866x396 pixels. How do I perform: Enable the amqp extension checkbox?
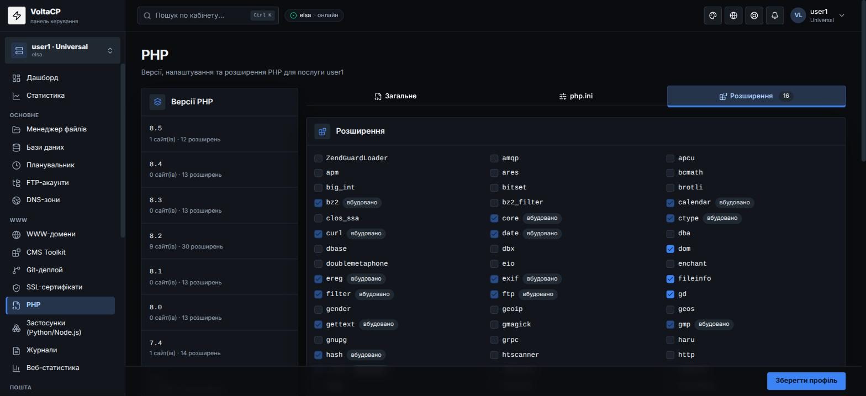[x=494, y=159]
